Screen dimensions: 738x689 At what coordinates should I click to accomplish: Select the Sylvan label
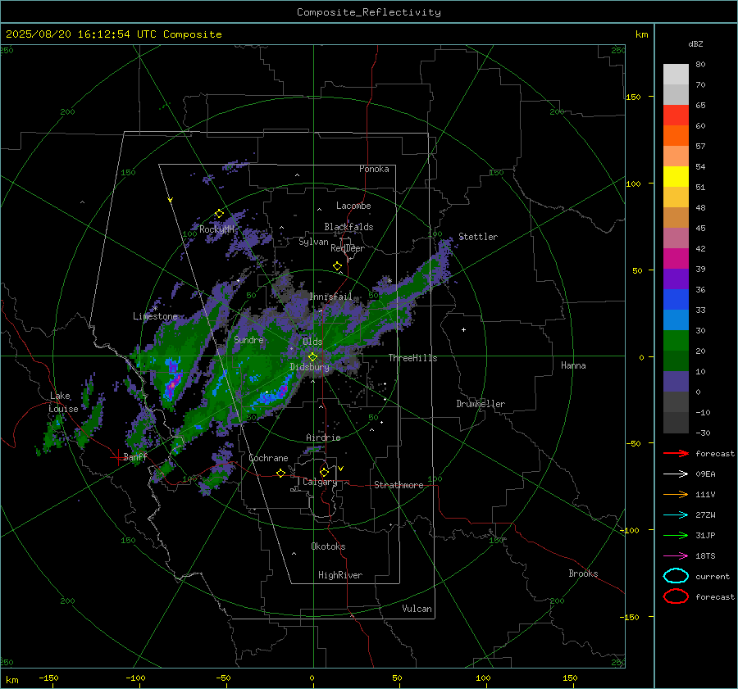[313, 242]
